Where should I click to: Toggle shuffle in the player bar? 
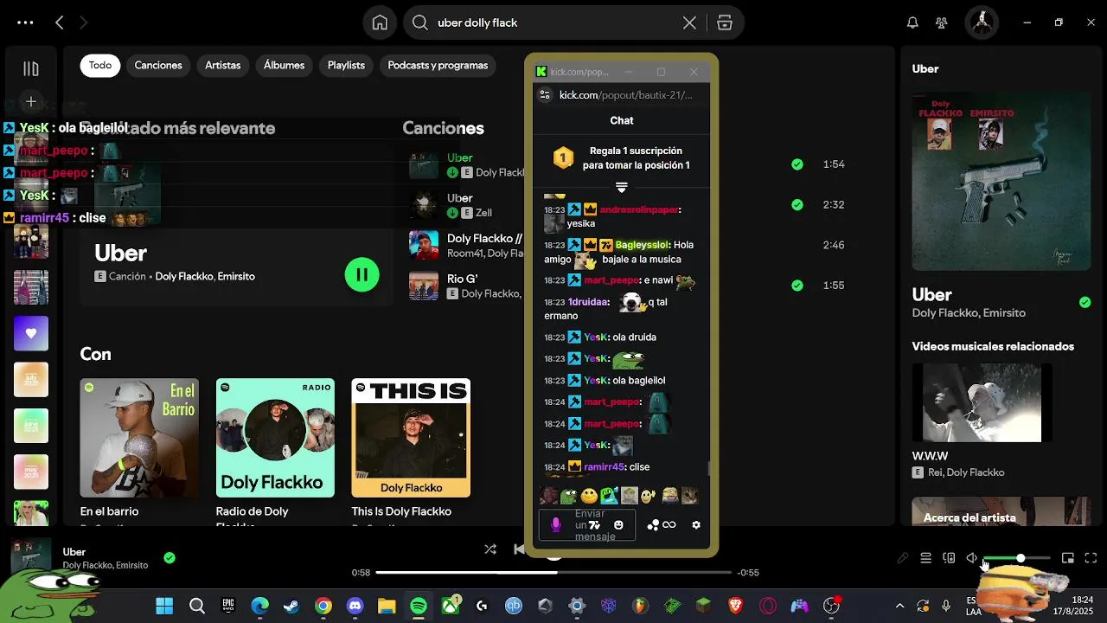coord(490,549)
